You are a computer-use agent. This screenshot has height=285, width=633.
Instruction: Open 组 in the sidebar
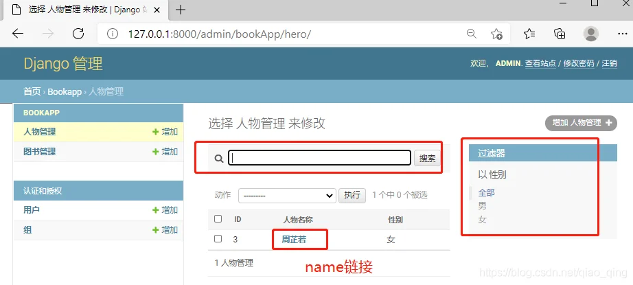27,230
